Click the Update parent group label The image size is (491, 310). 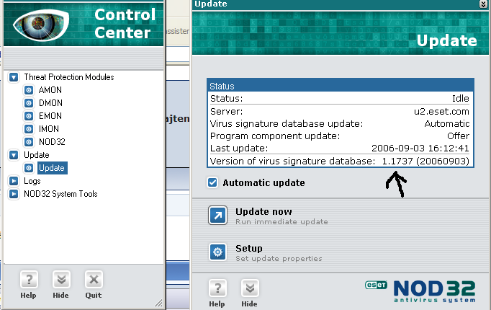[x=36, y=155]
